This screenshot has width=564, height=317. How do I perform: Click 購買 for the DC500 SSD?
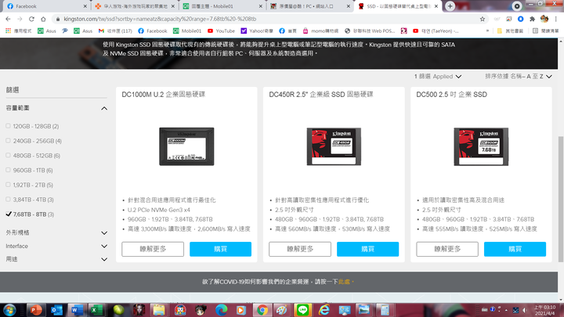tap(515, 249)
